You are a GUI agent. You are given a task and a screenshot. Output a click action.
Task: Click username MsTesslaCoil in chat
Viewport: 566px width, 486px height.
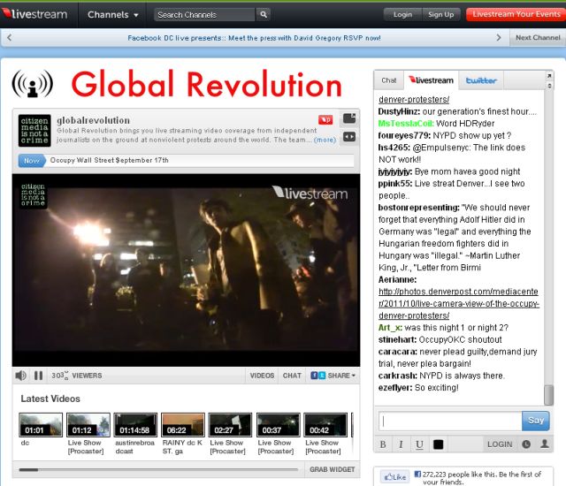[x=406, y=124]
